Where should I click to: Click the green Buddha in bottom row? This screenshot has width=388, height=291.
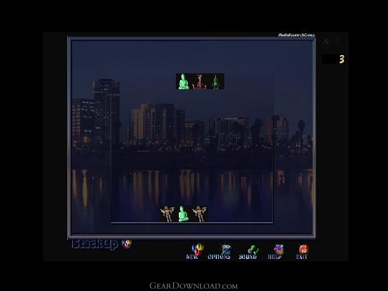184,214
